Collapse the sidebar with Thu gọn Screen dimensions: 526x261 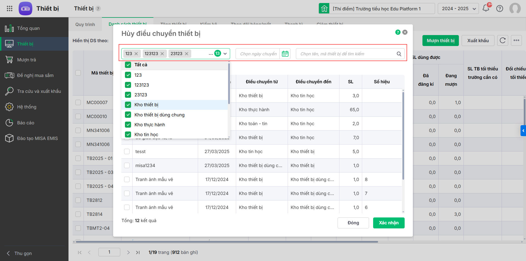click(19, 253)
